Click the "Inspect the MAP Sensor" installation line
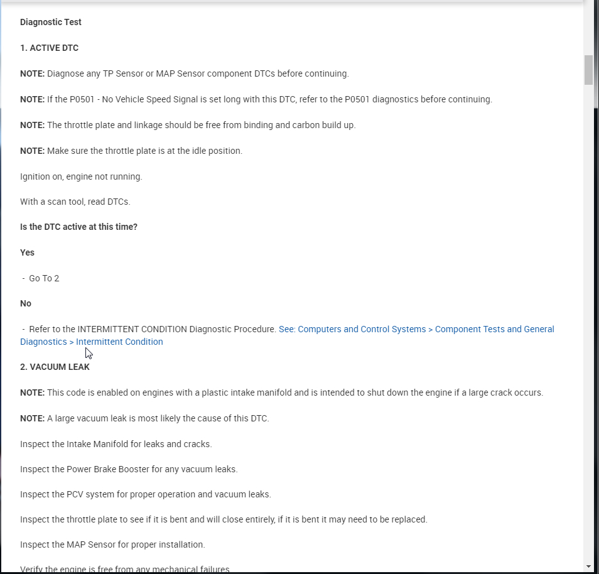 pyautogui.click(x=112, y=544)
